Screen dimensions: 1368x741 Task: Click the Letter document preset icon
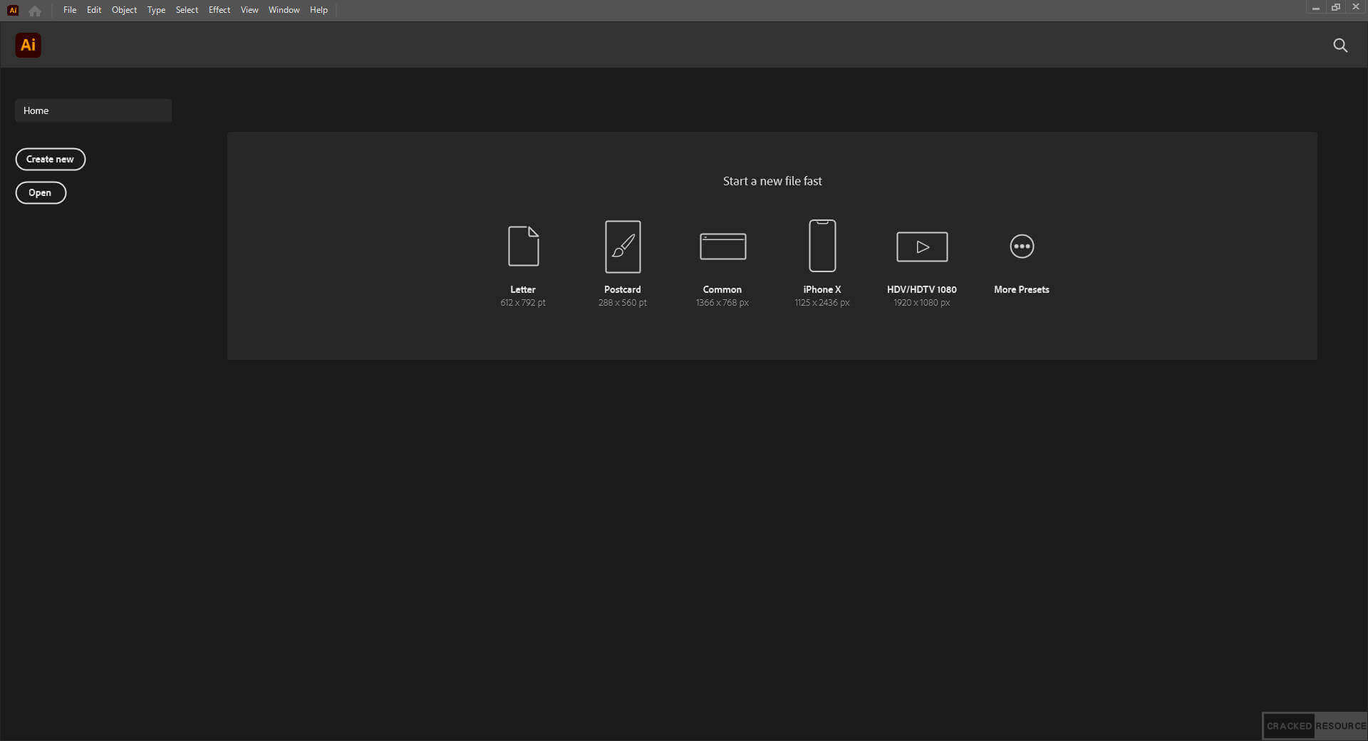point(523,246)
